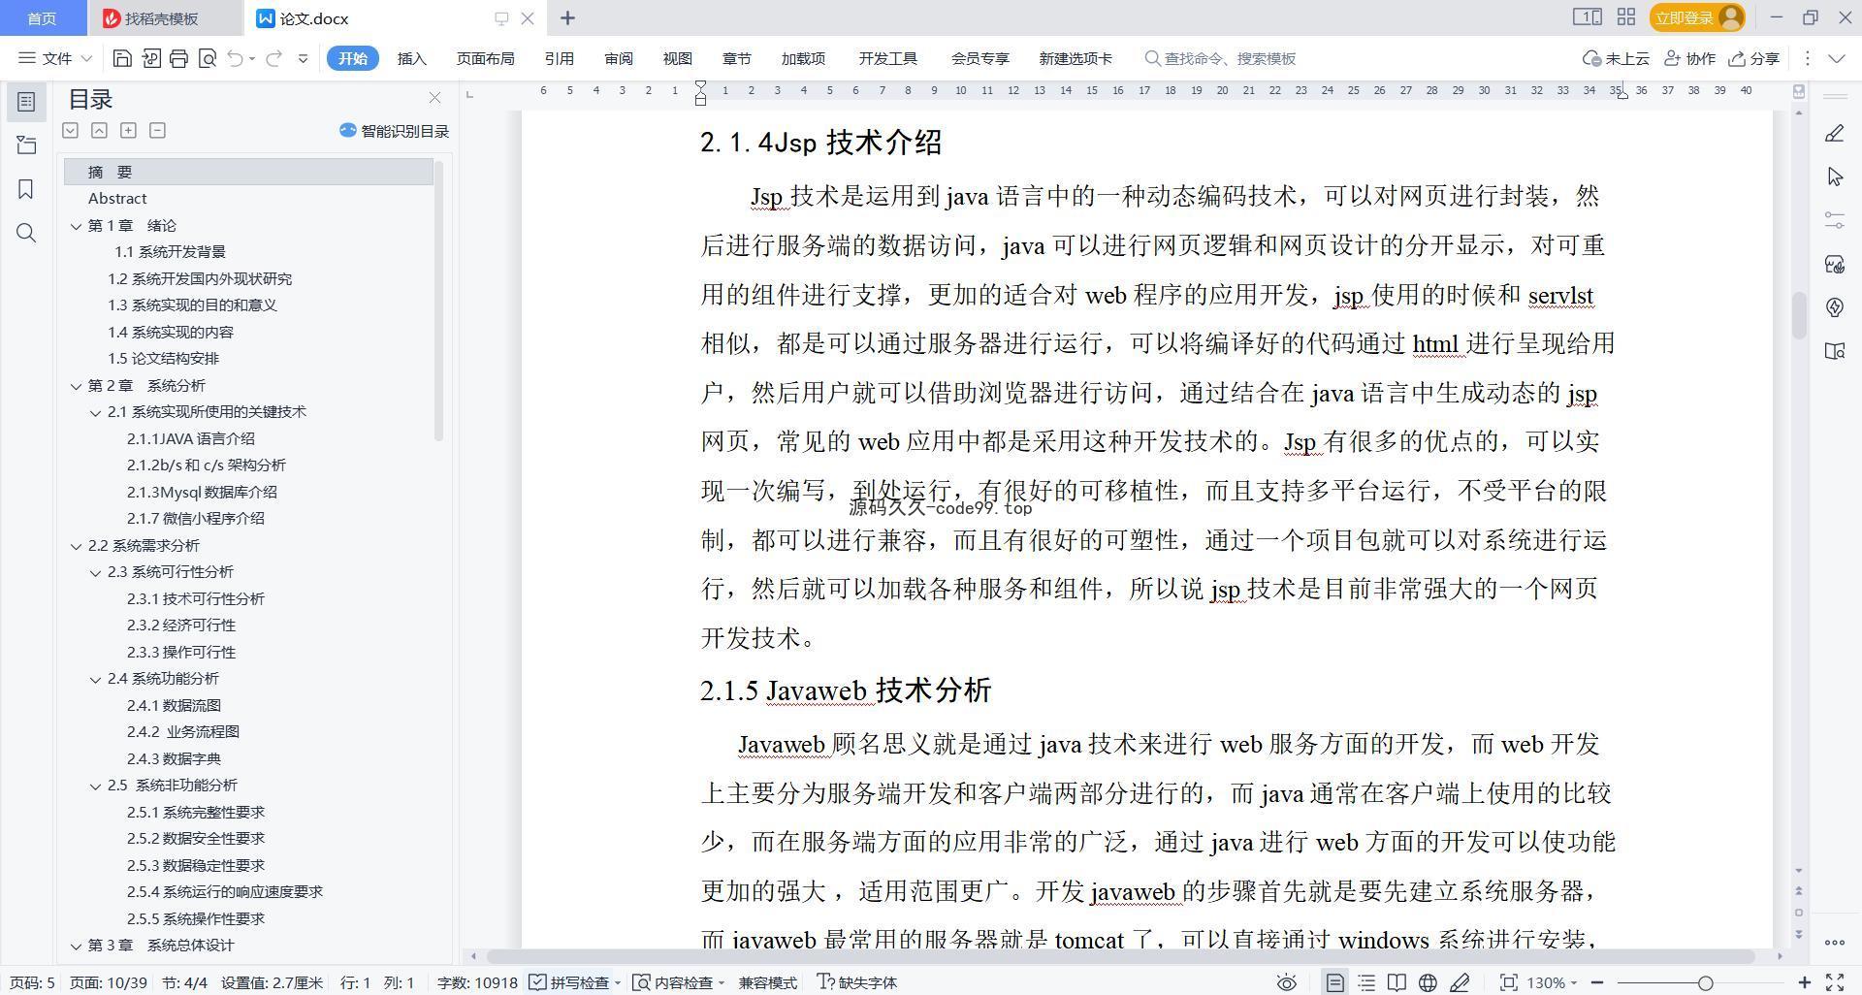The width and height of the screenshot is (1862, 995).
Task: Select the 插入 ribbon tab
Action: pyautogui.click(x=411, y=58)
